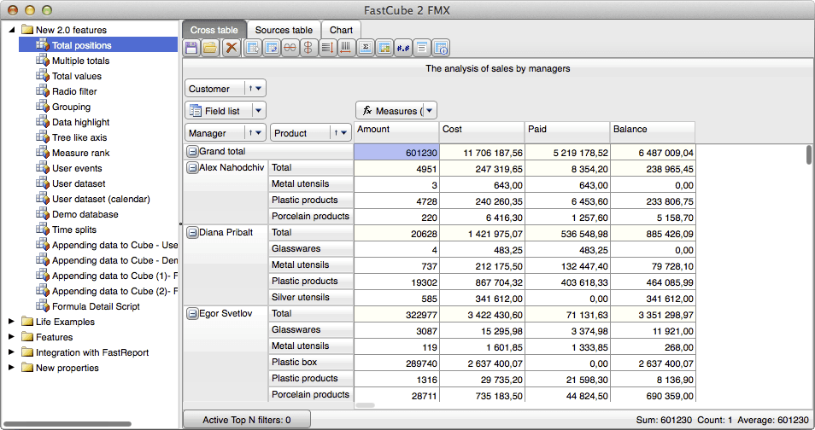Click the Amount column header
Screen dimensions: 815x430
tap(396, 131)
